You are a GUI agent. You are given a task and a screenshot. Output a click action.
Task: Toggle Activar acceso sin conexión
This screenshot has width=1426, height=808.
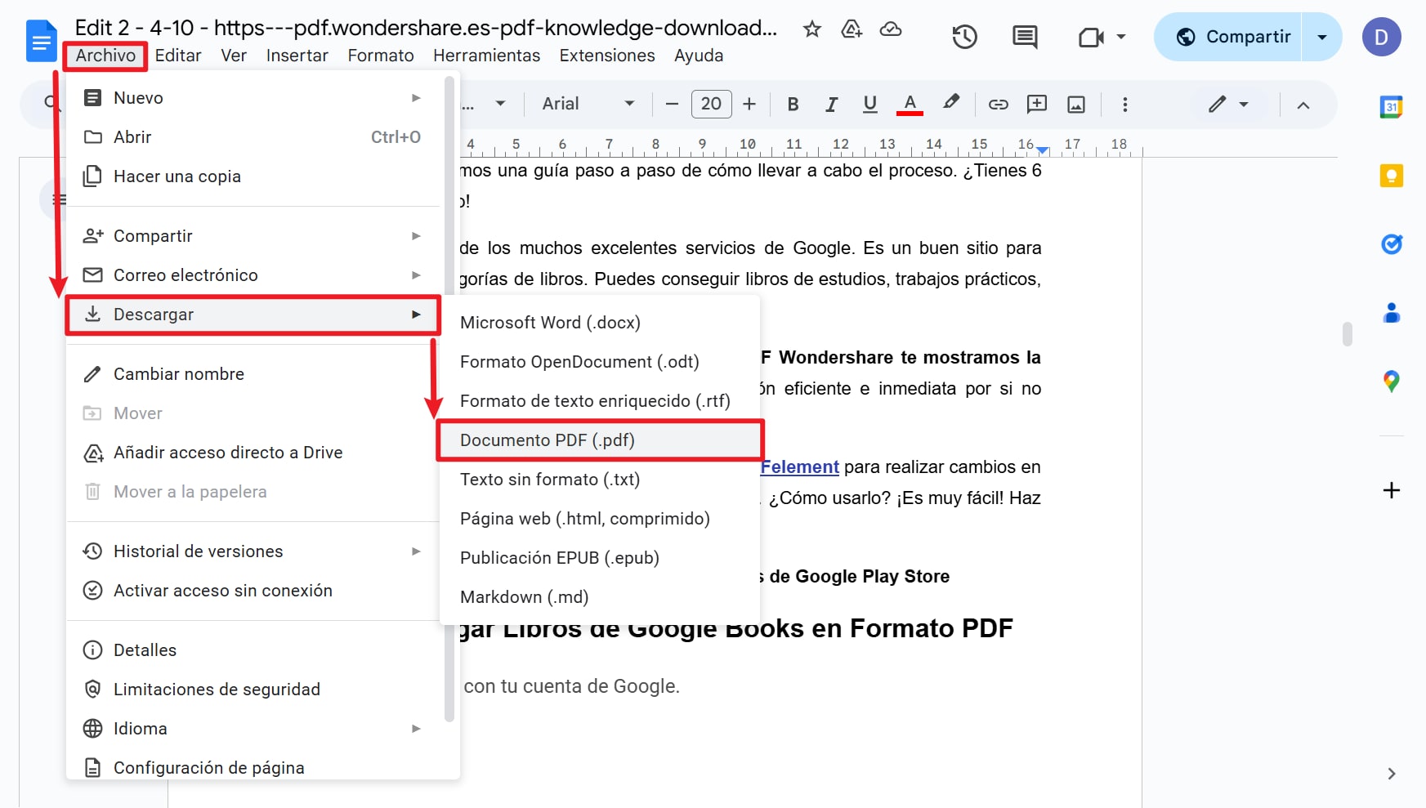(253, 591)
